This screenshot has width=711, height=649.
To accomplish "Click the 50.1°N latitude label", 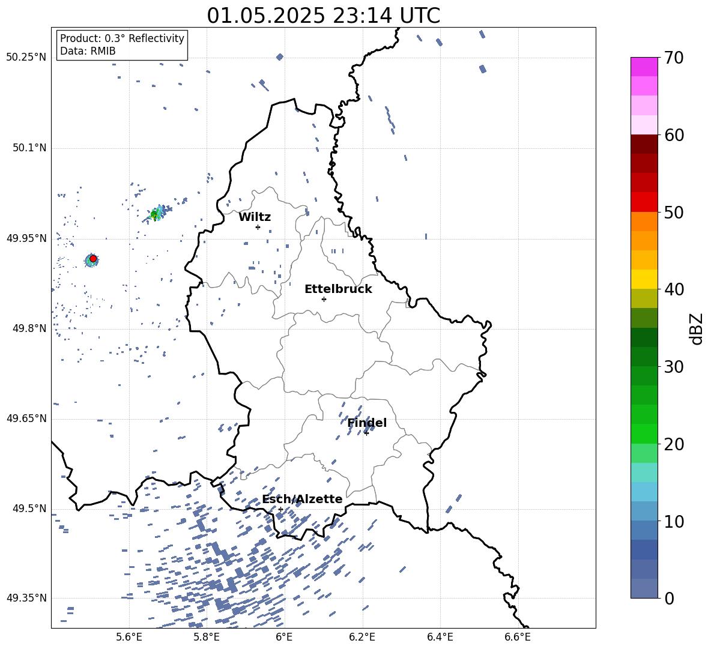I will point(29,148).
